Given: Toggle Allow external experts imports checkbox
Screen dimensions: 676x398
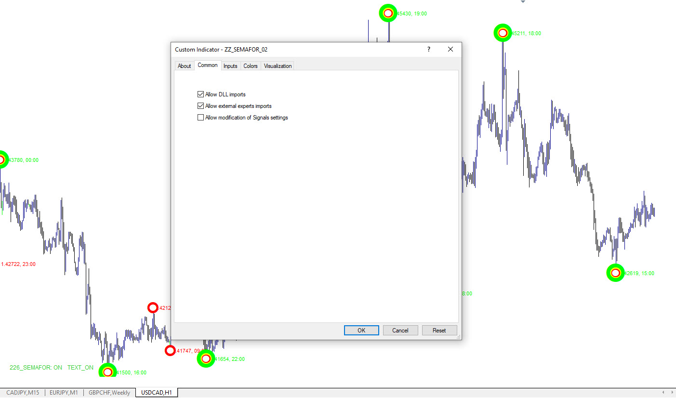Looking at the screenshot, I should pyautogui.click(x=201, y=106).
